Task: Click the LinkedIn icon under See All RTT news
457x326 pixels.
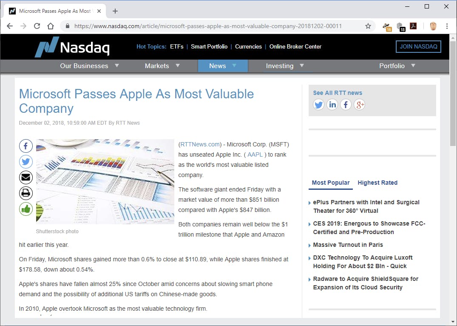Action: 332,105
